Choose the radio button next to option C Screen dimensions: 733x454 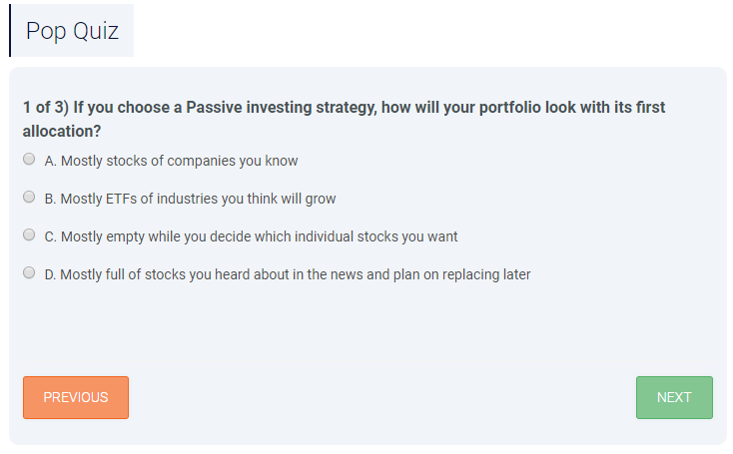tap(29, 234)
